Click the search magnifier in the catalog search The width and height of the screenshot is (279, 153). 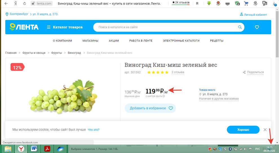click(x=240, y=27)
